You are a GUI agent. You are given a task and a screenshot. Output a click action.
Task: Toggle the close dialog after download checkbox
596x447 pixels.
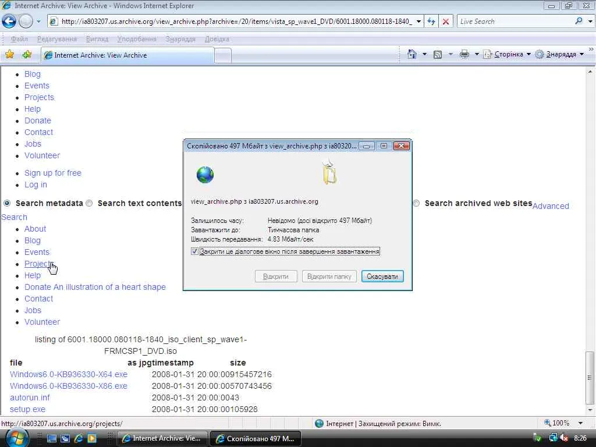click(x=194, y=251)
